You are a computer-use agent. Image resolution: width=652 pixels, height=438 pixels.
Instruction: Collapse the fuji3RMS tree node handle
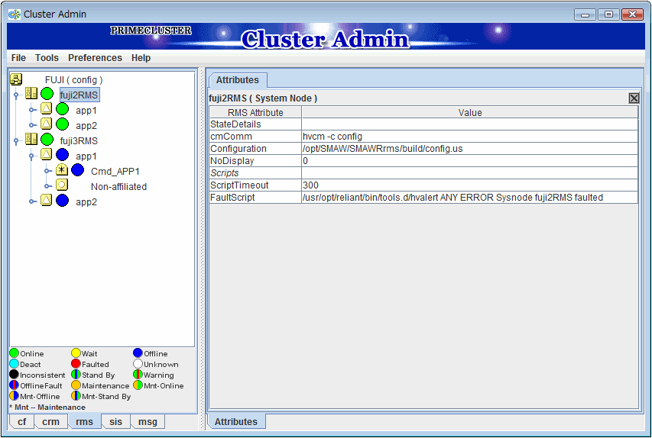[16, 141]
